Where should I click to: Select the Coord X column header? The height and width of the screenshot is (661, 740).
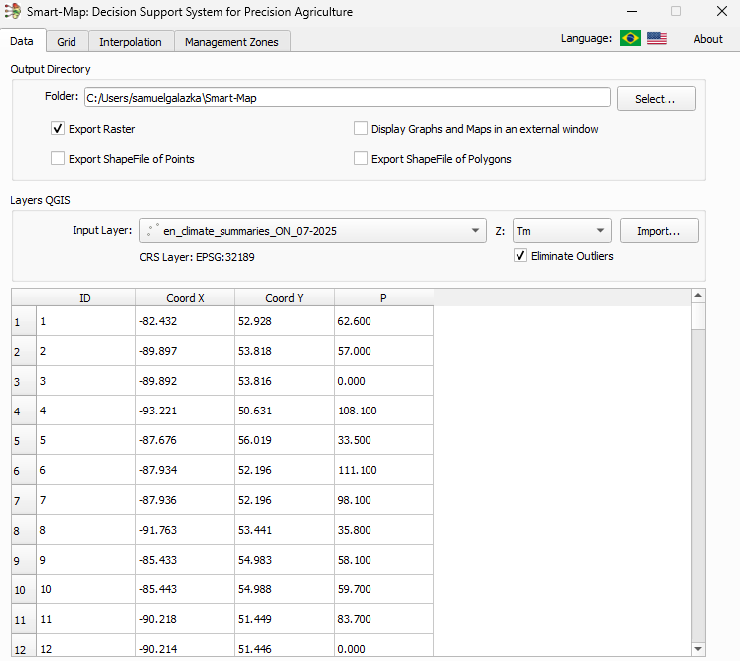185,297
